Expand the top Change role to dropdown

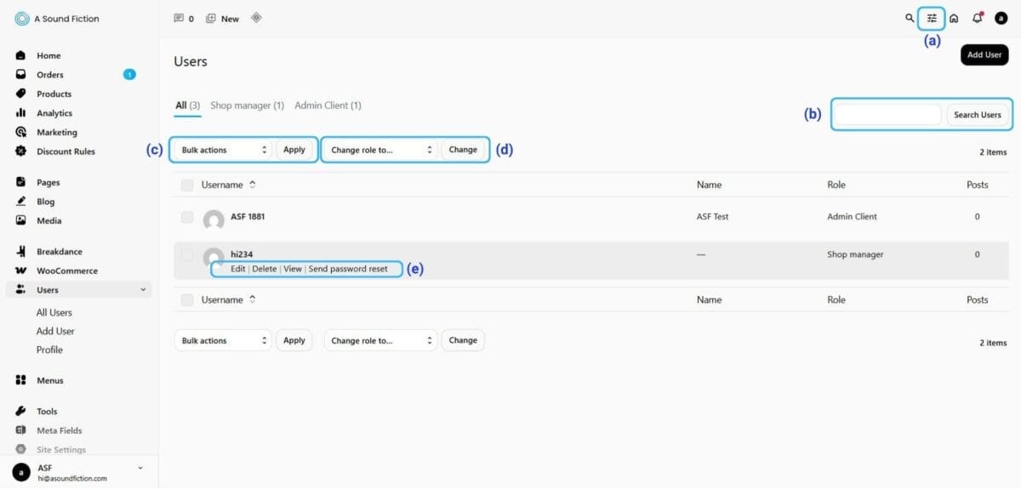tap(380, 150)
